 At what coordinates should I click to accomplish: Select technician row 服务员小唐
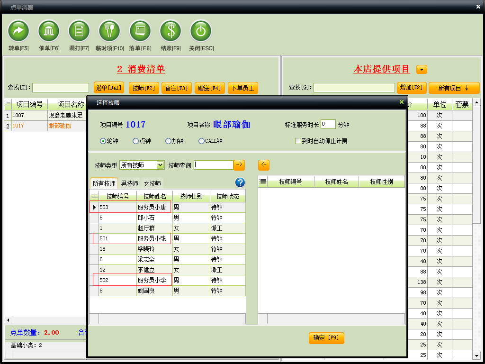pyautogui.click(x=168, y=207)
